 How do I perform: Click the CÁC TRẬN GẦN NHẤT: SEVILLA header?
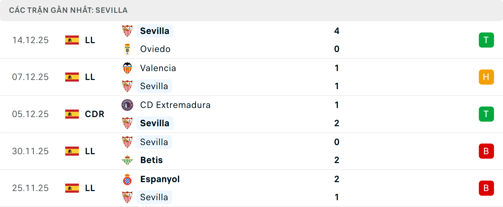click(68, 10)
